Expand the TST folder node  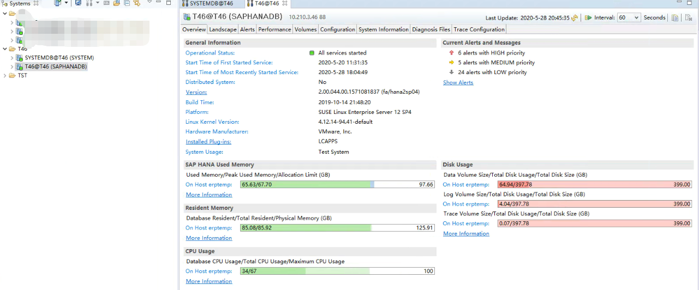[x=5, y=76]
